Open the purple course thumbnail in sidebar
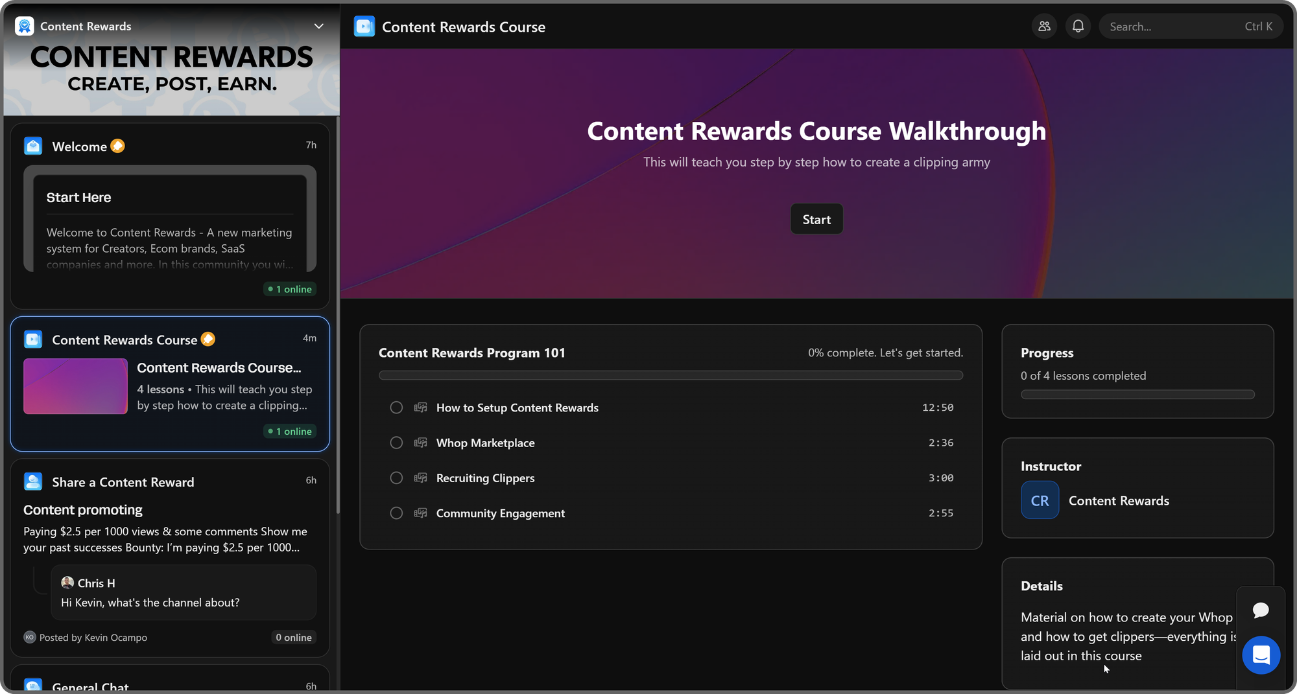The width and height of the screenshot is (1297, 694). click(x=75, y=386)
